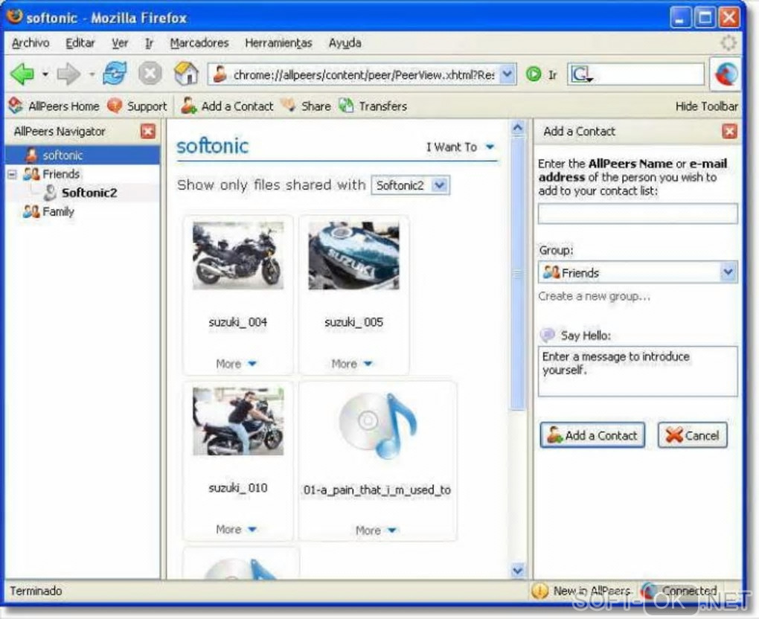
Task: Open AllPeers Home in toolbar
Action: (x=54, y=106)
